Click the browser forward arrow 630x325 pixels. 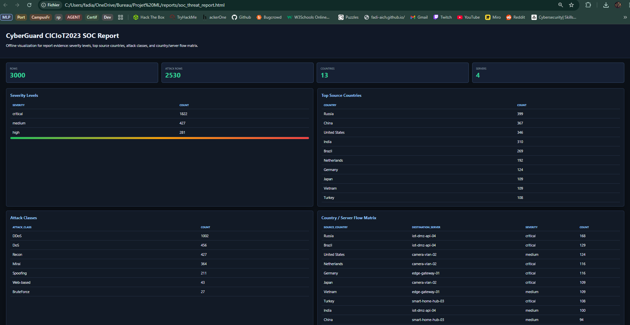pyautogui.click(x=17, y=5)
